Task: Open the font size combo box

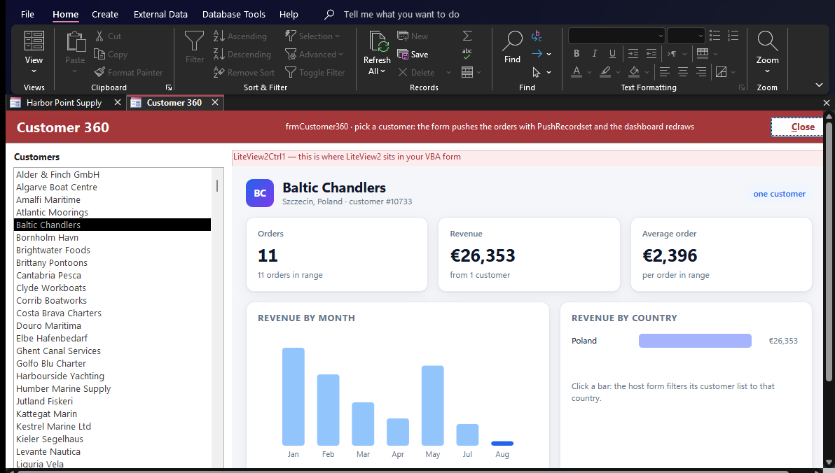Action: pos(686,36)
